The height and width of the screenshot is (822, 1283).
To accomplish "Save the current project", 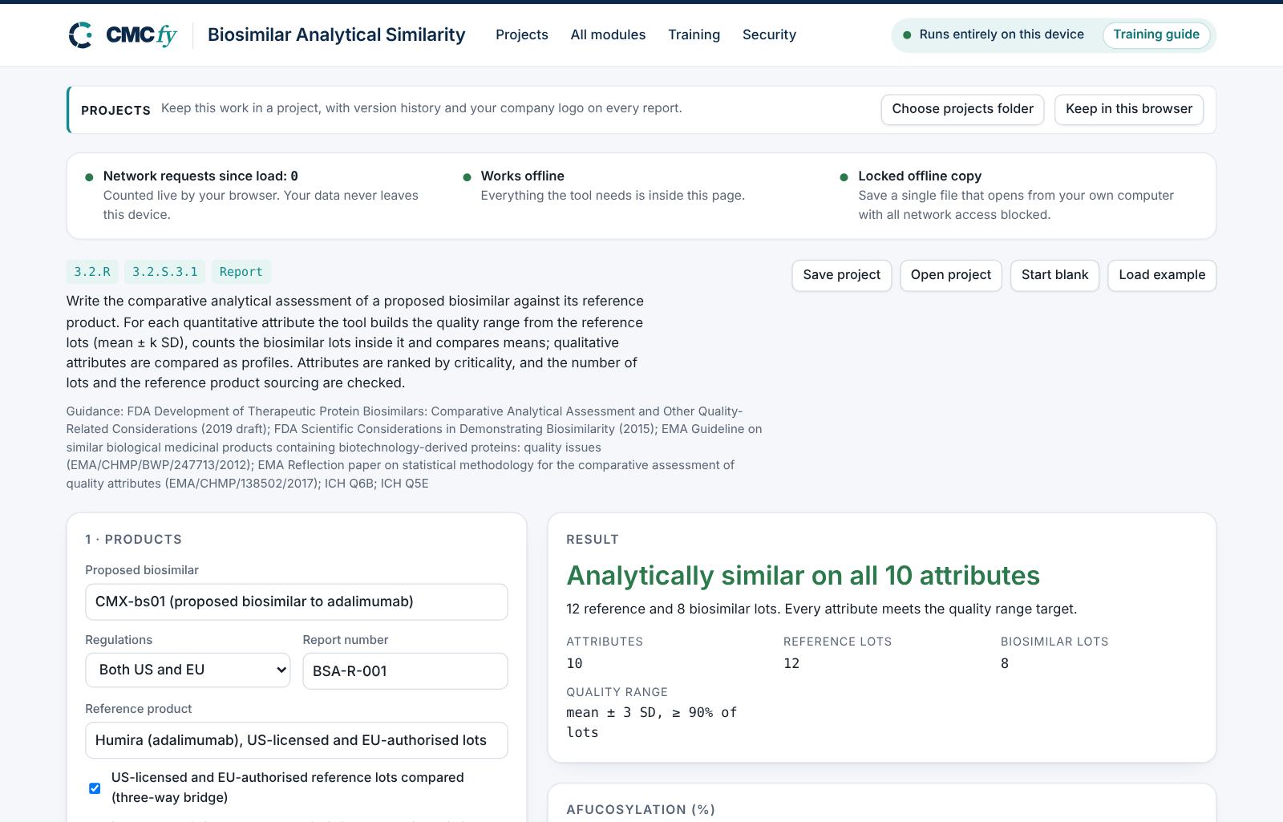I will click(x=841, y=275).
